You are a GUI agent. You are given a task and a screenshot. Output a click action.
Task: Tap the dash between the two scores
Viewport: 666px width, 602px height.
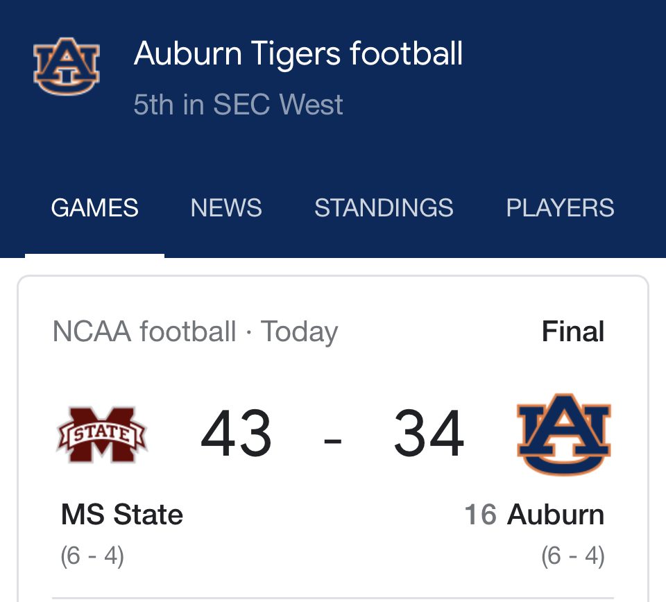coord(333,438)
